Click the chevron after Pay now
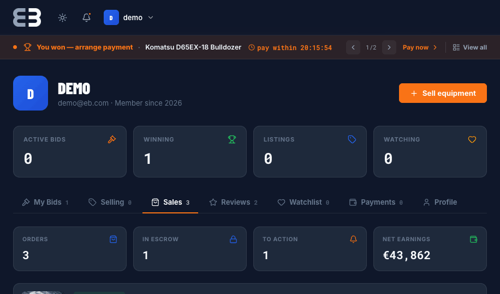The width and height of the screenshot is (500, 294). [435, 47]
